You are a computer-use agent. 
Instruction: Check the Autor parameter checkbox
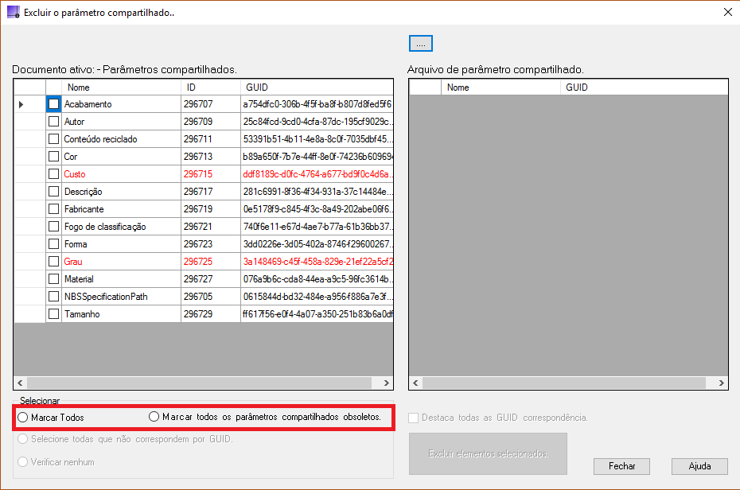click(54, 121)
